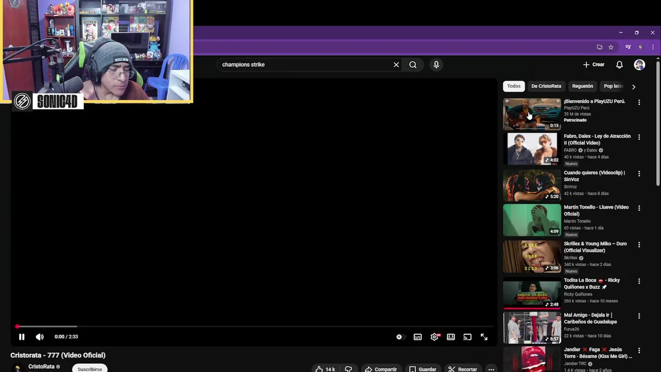
Task: Click the red video progress bar
Action: pos(256,327)
